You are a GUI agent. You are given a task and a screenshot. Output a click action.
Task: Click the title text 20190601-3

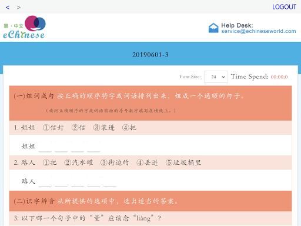point(150,55)
